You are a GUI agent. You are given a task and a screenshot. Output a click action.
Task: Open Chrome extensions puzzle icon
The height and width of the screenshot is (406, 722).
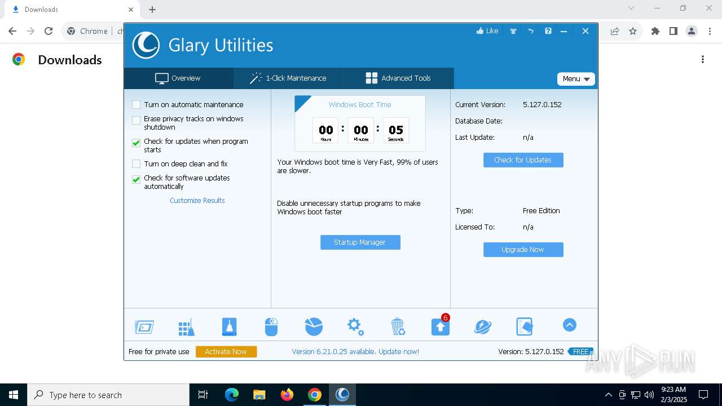(x=655, y=31)
